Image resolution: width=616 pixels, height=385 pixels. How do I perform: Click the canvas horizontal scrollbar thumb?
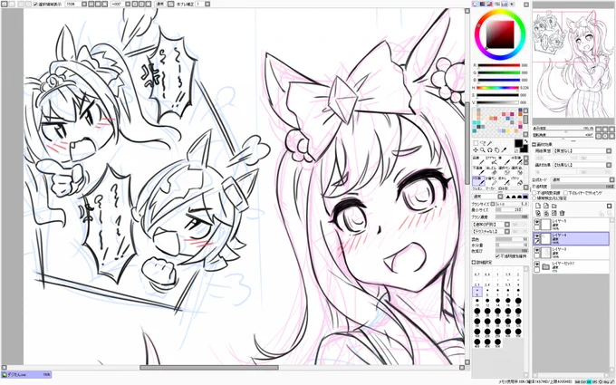(209, 368)
